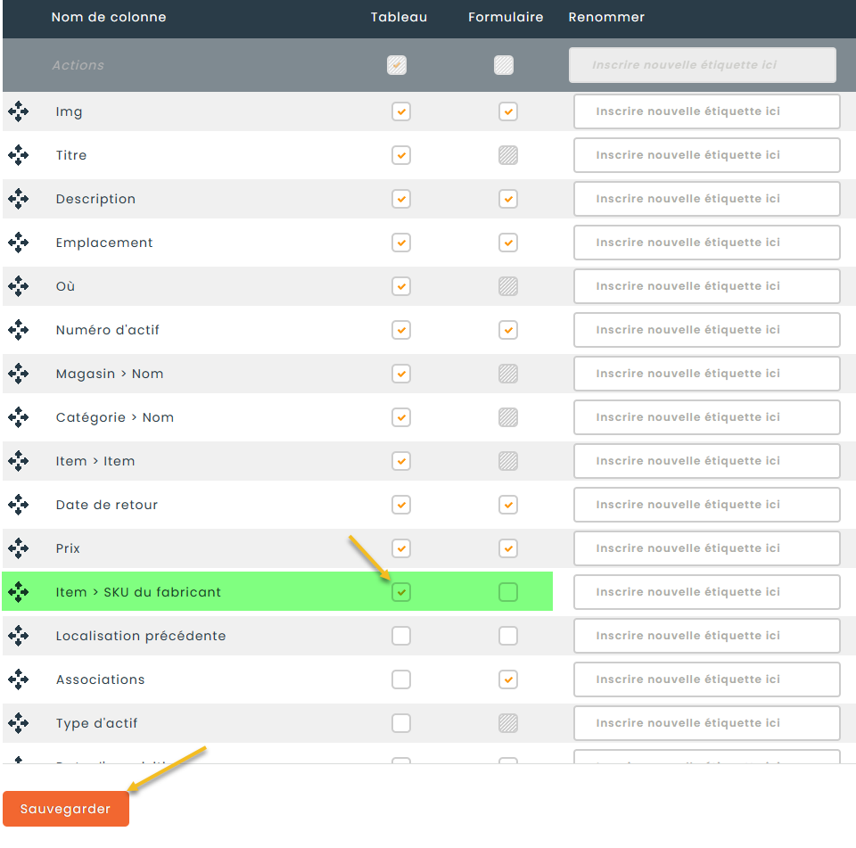Click the drag handle icon beside Titre
The width and height of the screenshot is (856, 848).
(18, 155)
